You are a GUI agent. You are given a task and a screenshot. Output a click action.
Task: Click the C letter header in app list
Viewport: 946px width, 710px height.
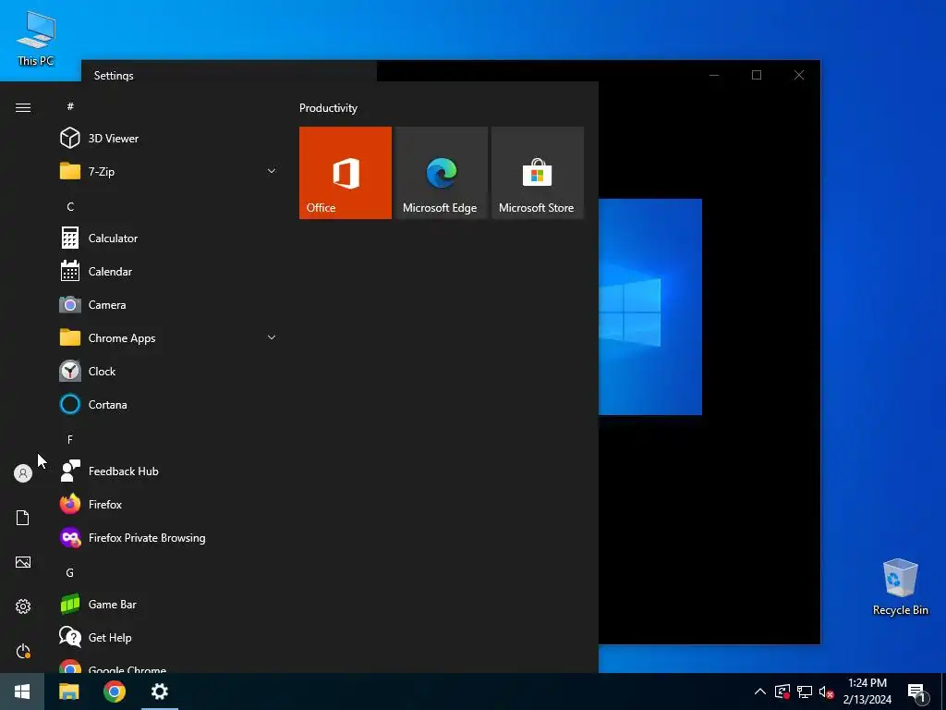(70, 206)
